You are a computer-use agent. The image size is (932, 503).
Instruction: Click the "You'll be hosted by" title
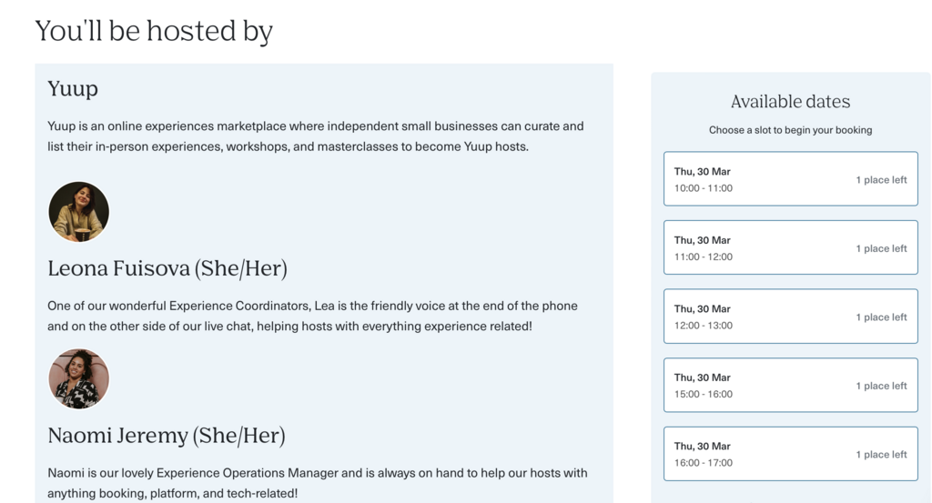click(x=154, y=31)
